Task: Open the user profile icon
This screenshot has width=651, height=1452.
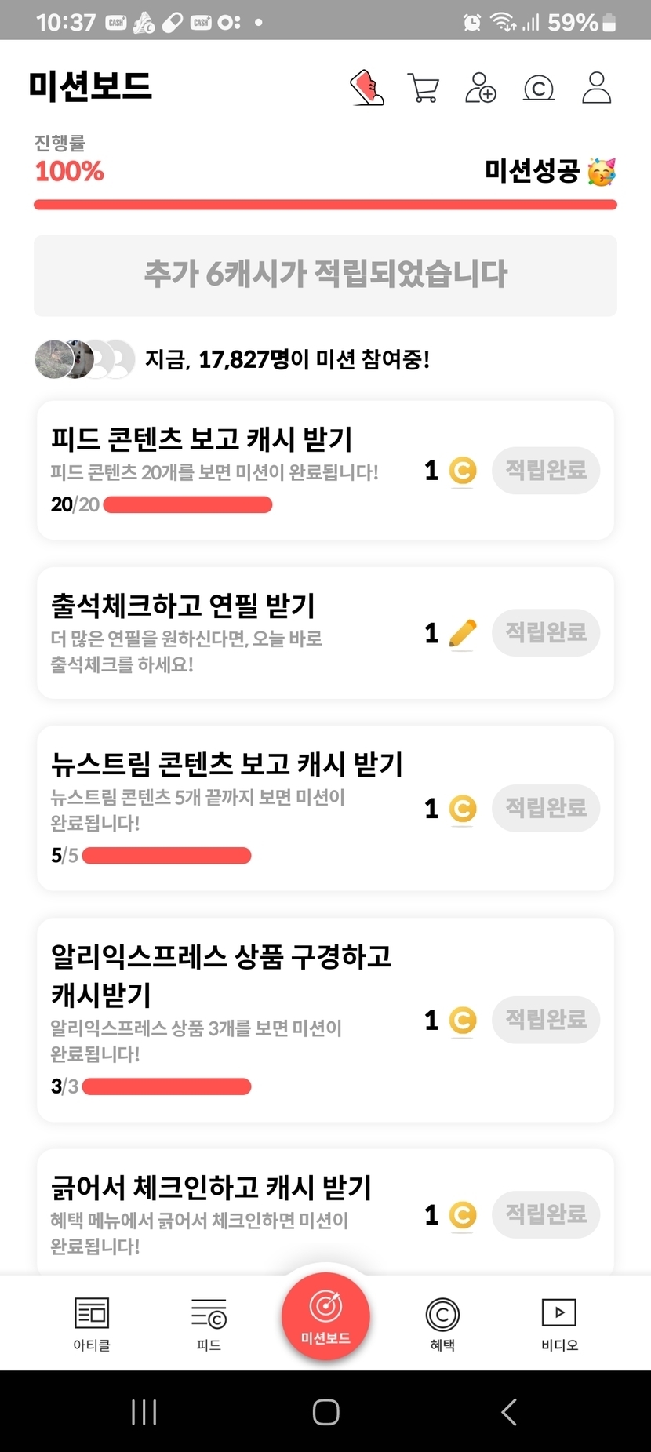Action: [596, 88]
